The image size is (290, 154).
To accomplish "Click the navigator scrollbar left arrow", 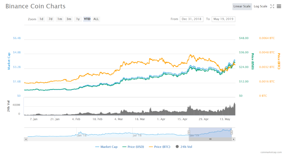I will pos(26,139).
